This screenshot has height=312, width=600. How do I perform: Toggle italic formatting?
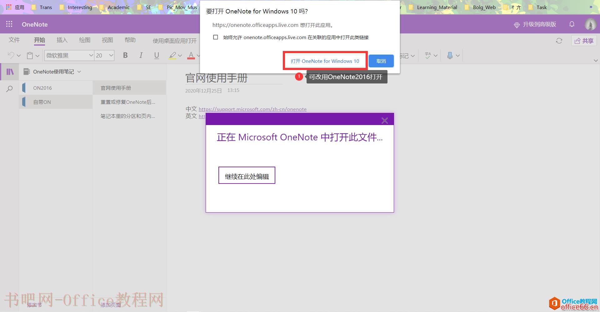(141, 55)
